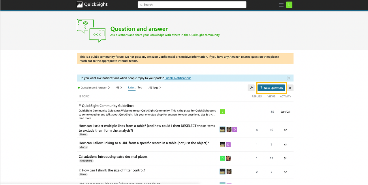Click the green D avatar on Calculations topic
368x185 pixels.
click(222, 158)
